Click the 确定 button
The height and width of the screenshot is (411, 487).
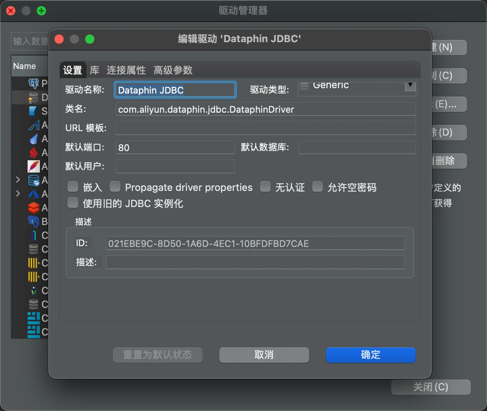click(370, 355)
